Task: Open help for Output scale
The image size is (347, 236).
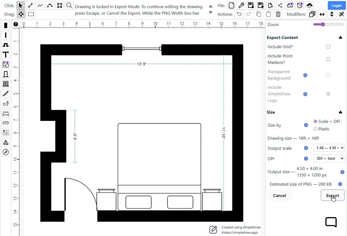Action: pos(306,148)
